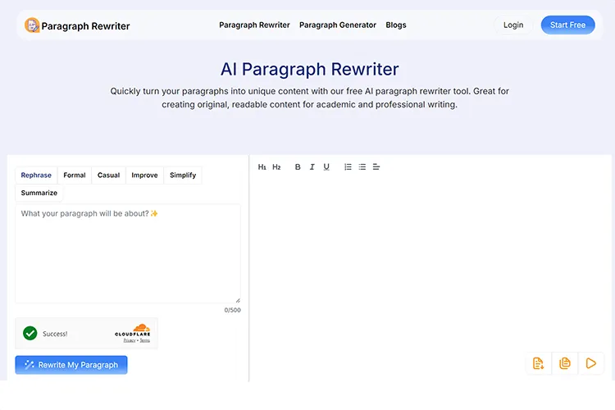This screenshot has width=615, height=410.
Task: Switch to Summarize mode
Action: [x=39, y=194]
